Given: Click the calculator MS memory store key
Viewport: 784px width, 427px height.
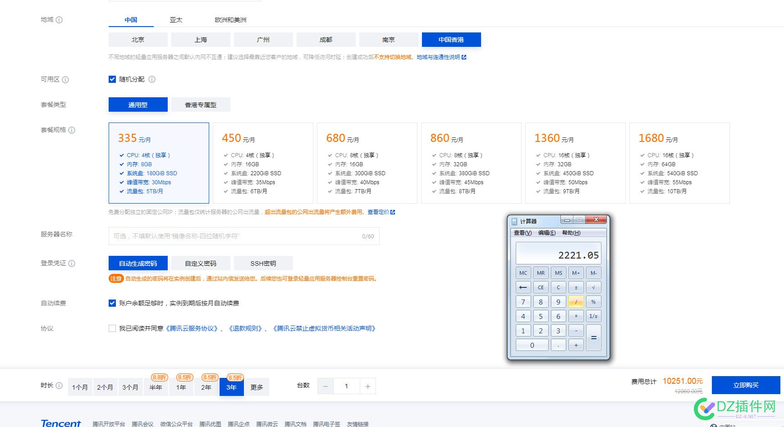Looking at the screenshot, I should pyautogui.click(x=558, y=273).
